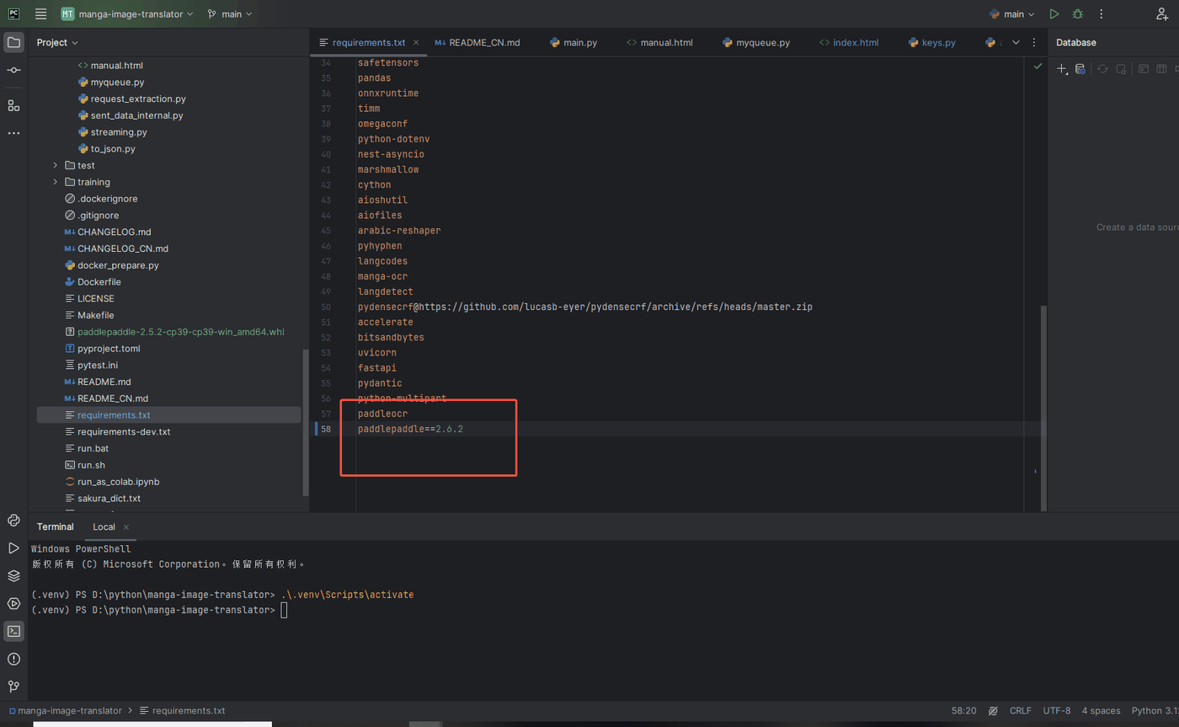This screenshot has width=1179, height=727.
Task: Open the Services tool window icon
Action: (13, 603)
